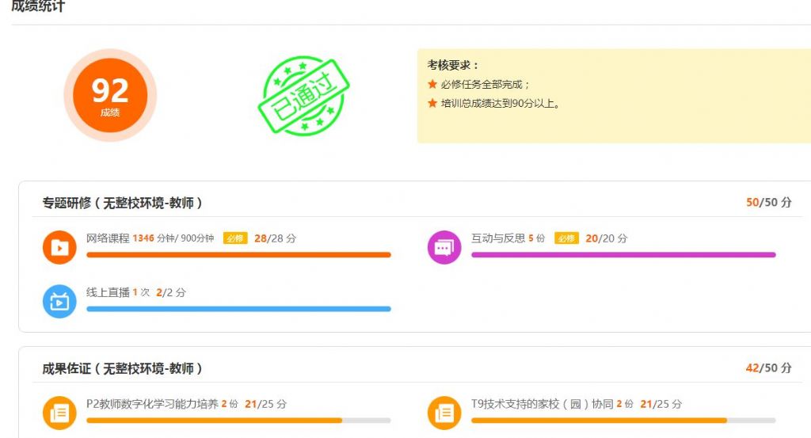Click the purple 互动与反思 progress bar
811x438 pixels.
tap(623, 254)
